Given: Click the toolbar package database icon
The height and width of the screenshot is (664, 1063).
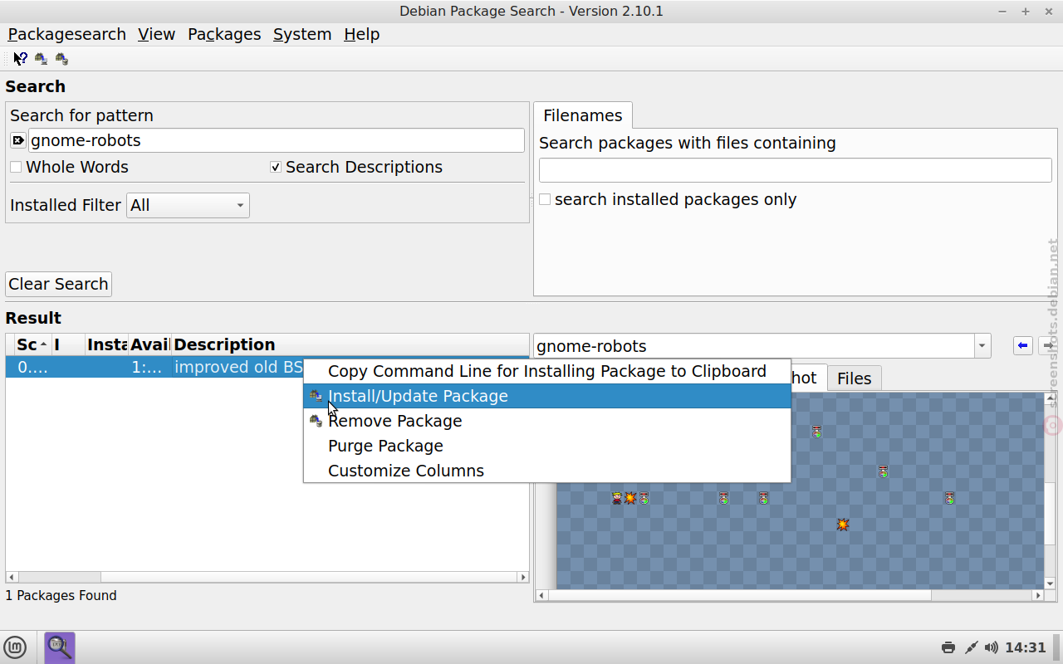Looking at the screenshot, I should point(61,58).
